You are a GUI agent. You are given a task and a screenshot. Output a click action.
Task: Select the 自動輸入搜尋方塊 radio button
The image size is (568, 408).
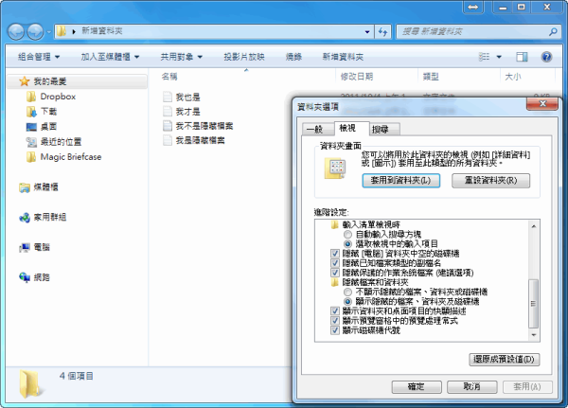pyautogui.click(x=347, y=235)
